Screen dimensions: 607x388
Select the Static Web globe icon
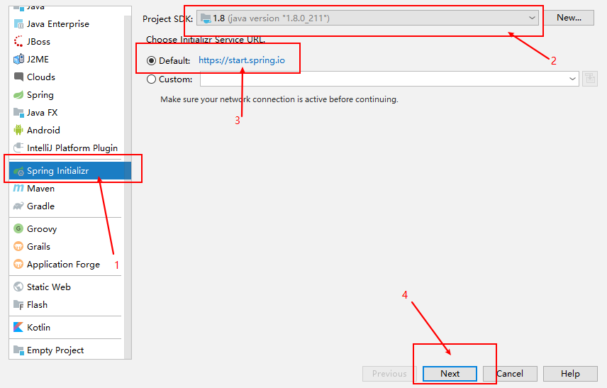tap(18, 287)
